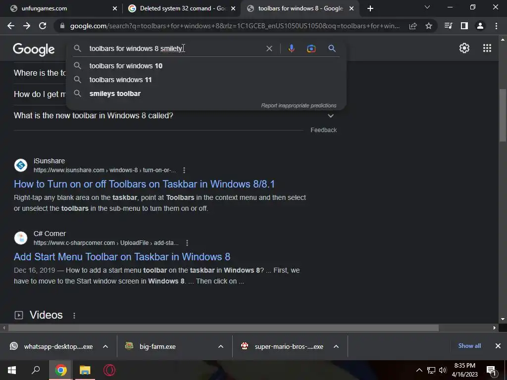Open more options for iSunshare result
Screen dimensions: 507x380
[x=184, y=170]
